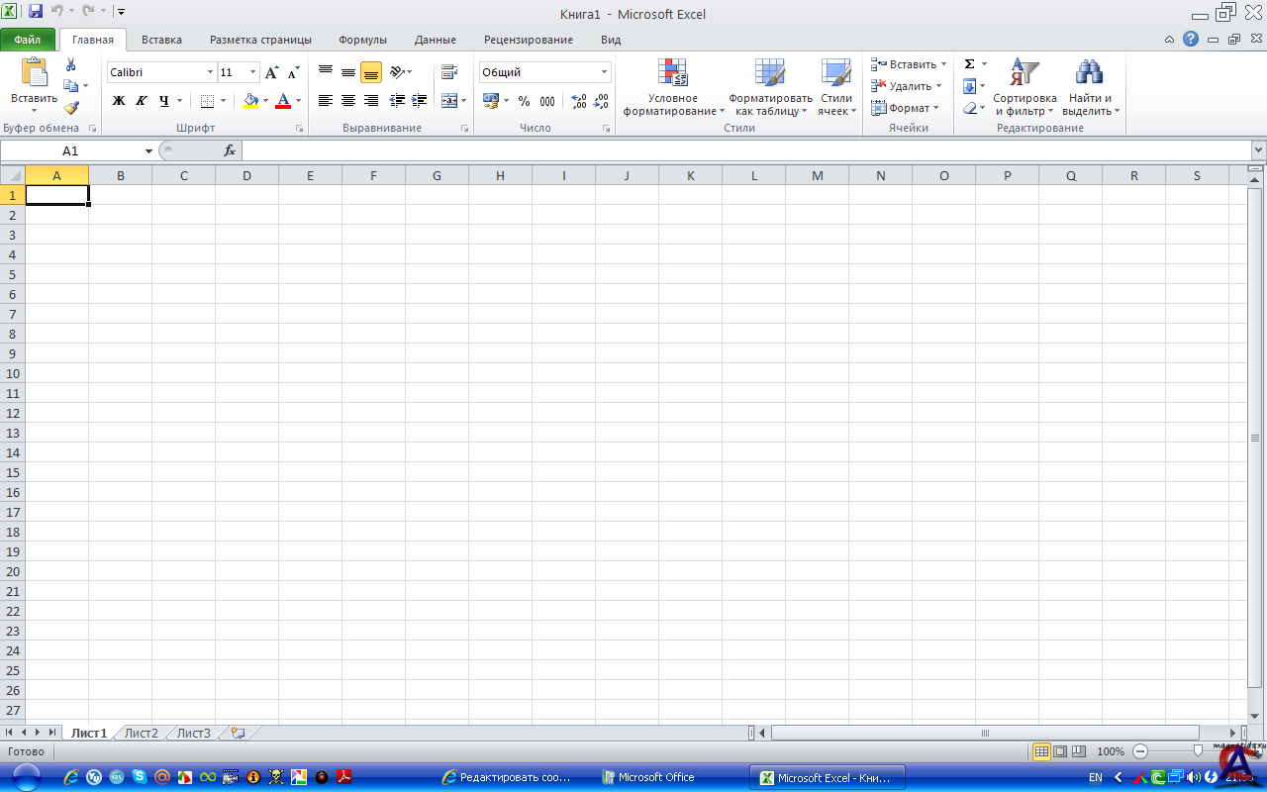Toggle italic formatting (К)
Image resolution: width=1267 pixels, height=792 pixels.
tap(141, 101)
